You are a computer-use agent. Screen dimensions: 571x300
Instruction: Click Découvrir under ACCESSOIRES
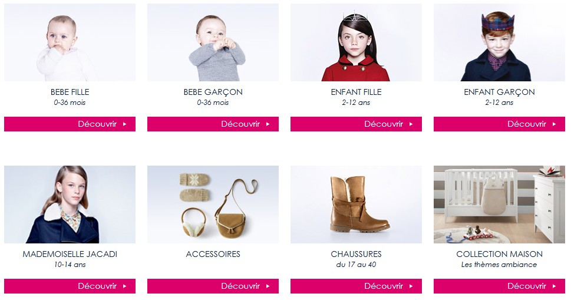coord(213,286)
